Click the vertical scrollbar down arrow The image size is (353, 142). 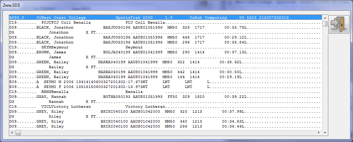click(x=325, y=133)
